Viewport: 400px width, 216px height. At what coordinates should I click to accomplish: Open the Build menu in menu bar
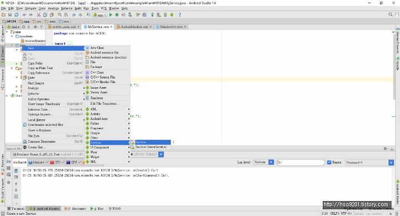[x=78, y=8]
